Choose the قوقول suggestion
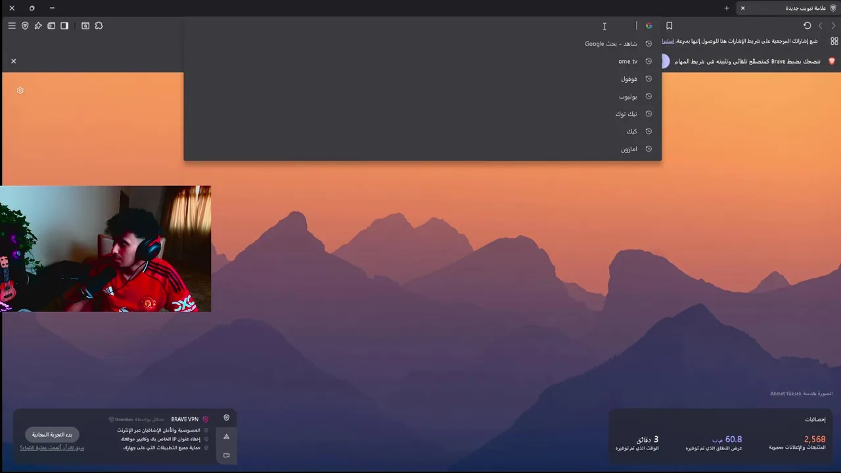Screen dimensions: 841x473 [x=422, y=79]
